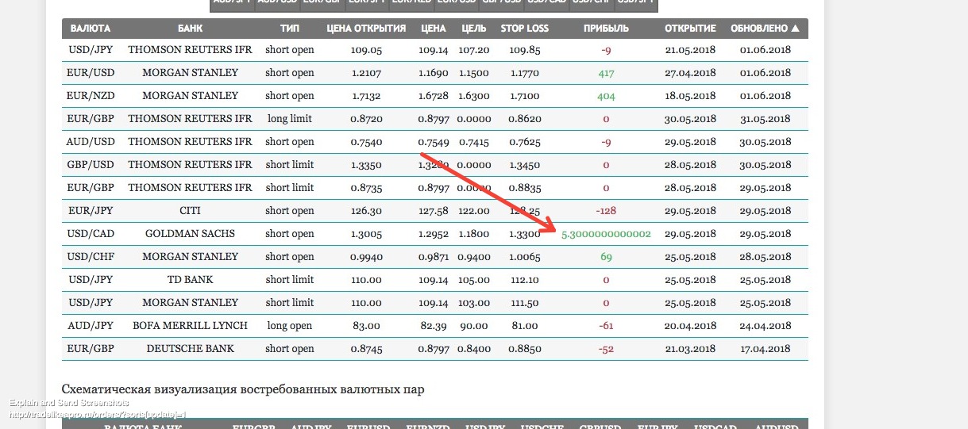Image resolution: width=968 pixels, height=429 pixels.
Task: Click profit value 404
Action: coord(607,96)
